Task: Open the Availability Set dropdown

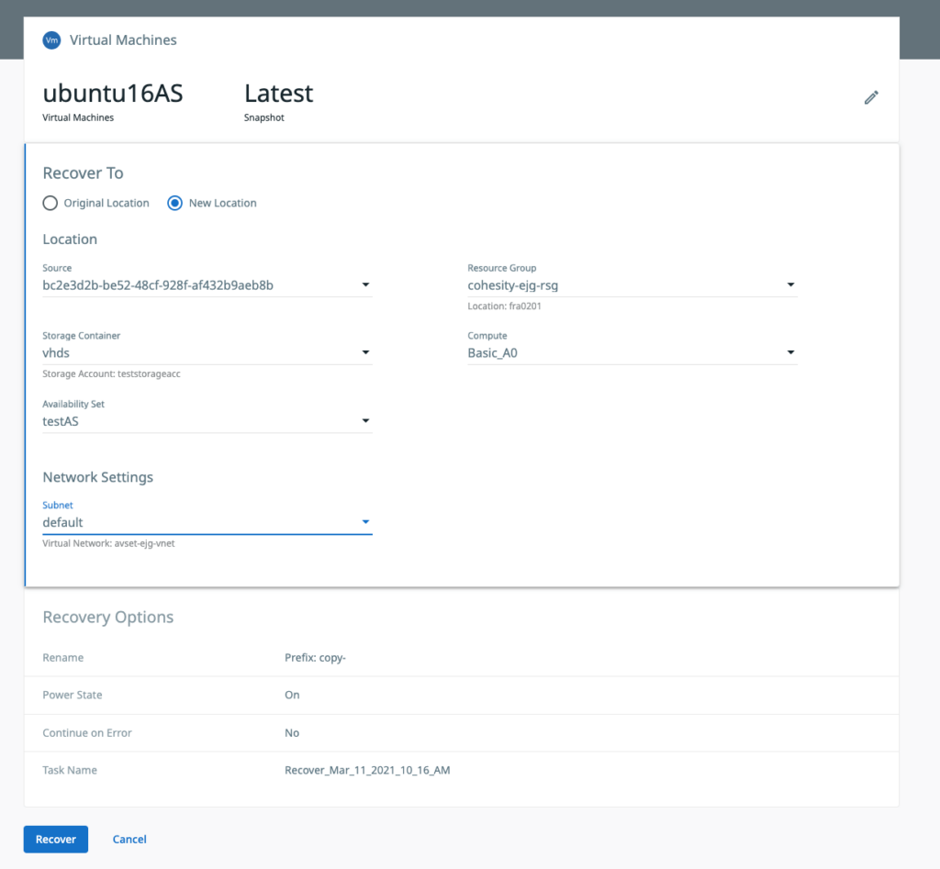Action: [207, 421]
